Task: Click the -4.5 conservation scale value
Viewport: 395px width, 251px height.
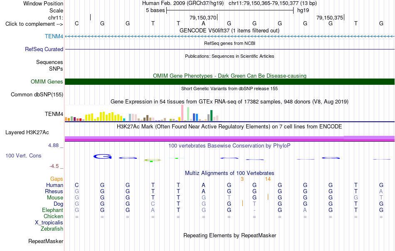Action: pyautogui.click(x=54, y=166)
